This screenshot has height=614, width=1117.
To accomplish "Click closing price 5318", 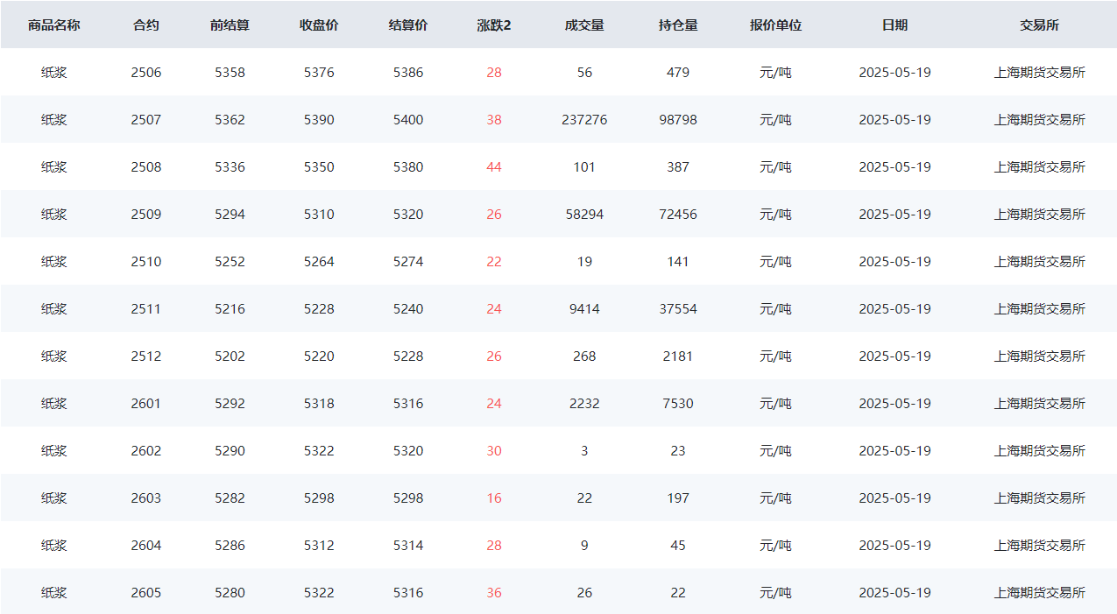I will [319, 404].
